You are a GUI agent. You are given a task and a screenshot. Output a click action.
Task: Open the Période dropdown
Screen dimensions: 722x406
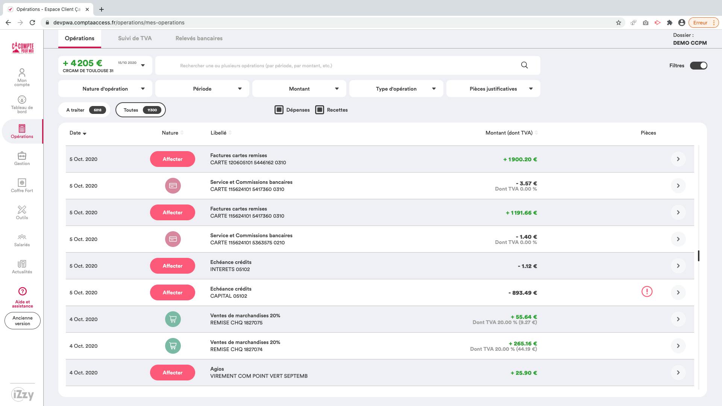coord(202,89)
